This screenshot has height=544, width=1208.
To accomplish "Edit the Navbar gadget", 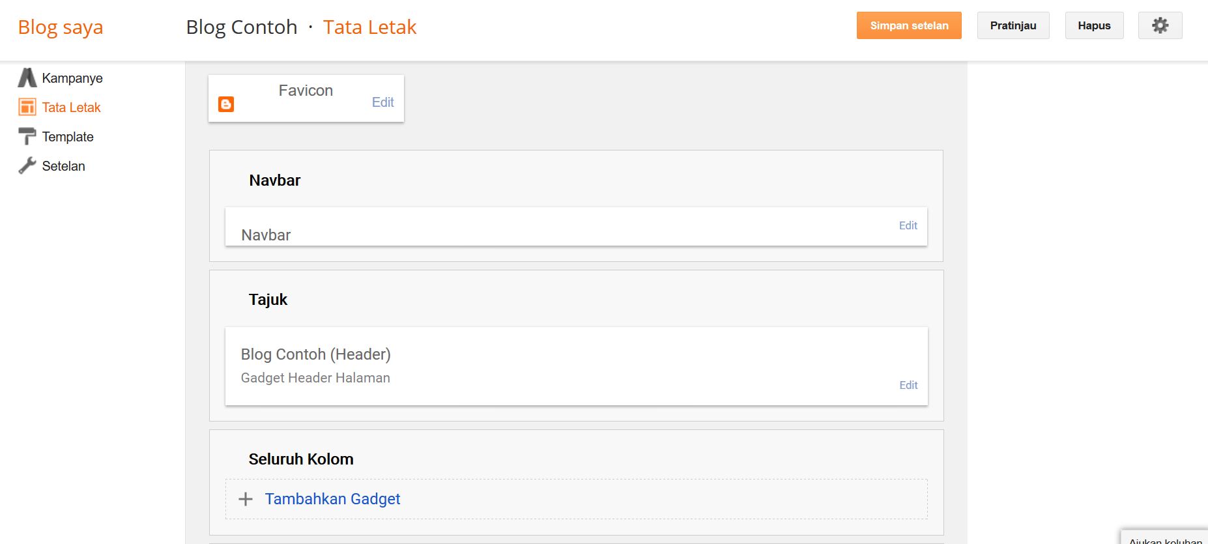I will (x=908, y=225).
